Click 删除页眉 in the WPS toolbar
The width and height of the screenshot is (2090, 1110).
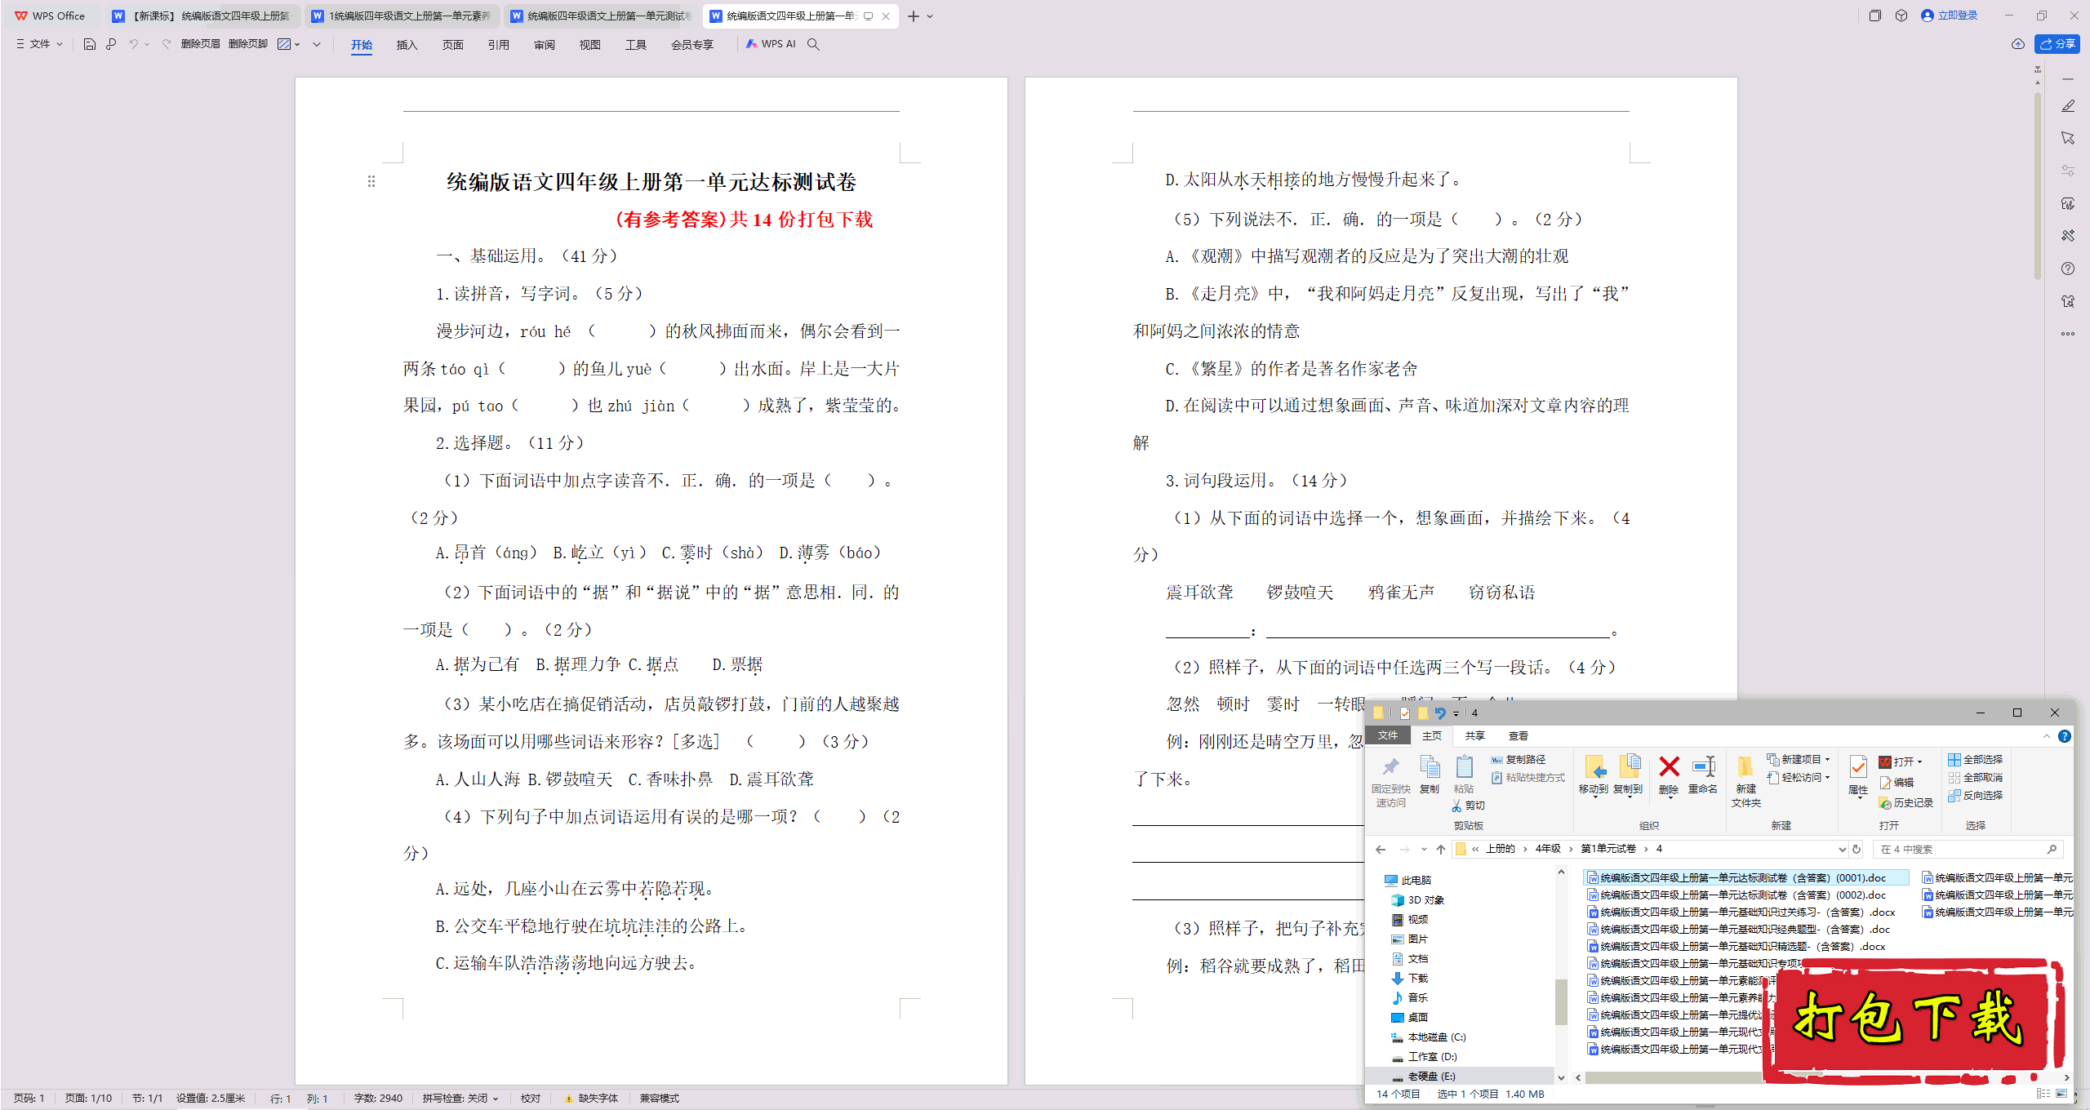click(x=201, y=44)
